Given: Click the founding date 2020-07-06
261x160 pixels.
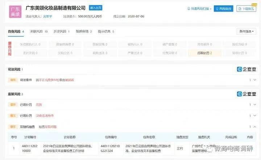Looking at the screenshot, I should (136, 16).
